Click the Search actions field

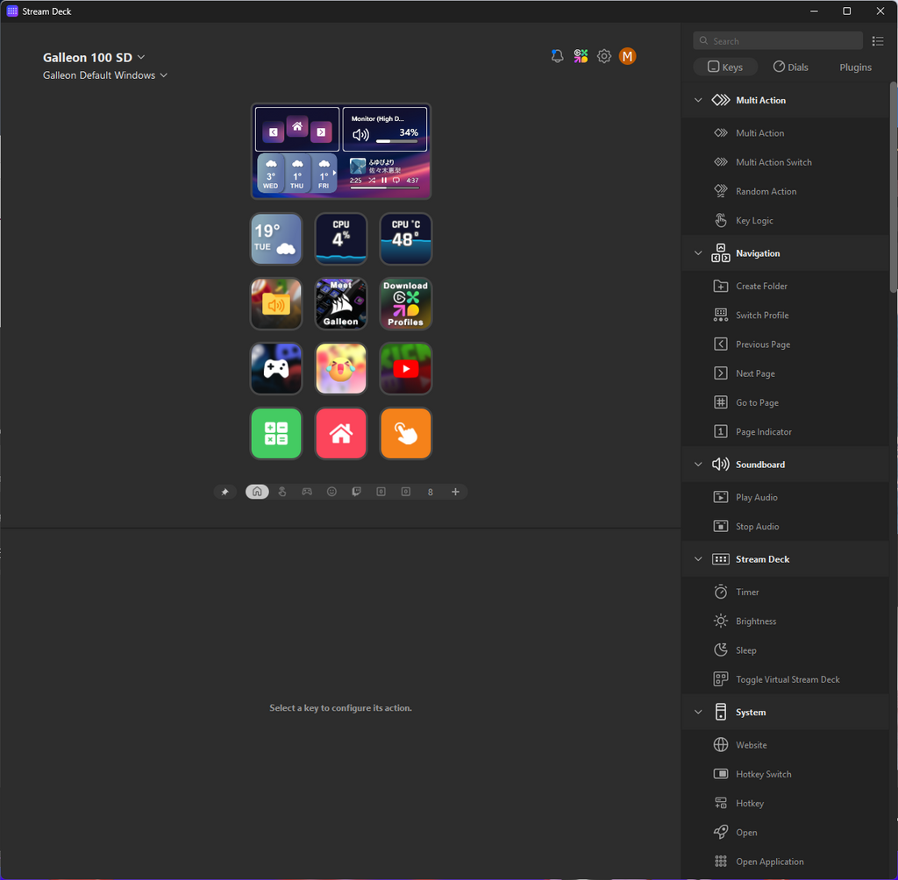777,40
